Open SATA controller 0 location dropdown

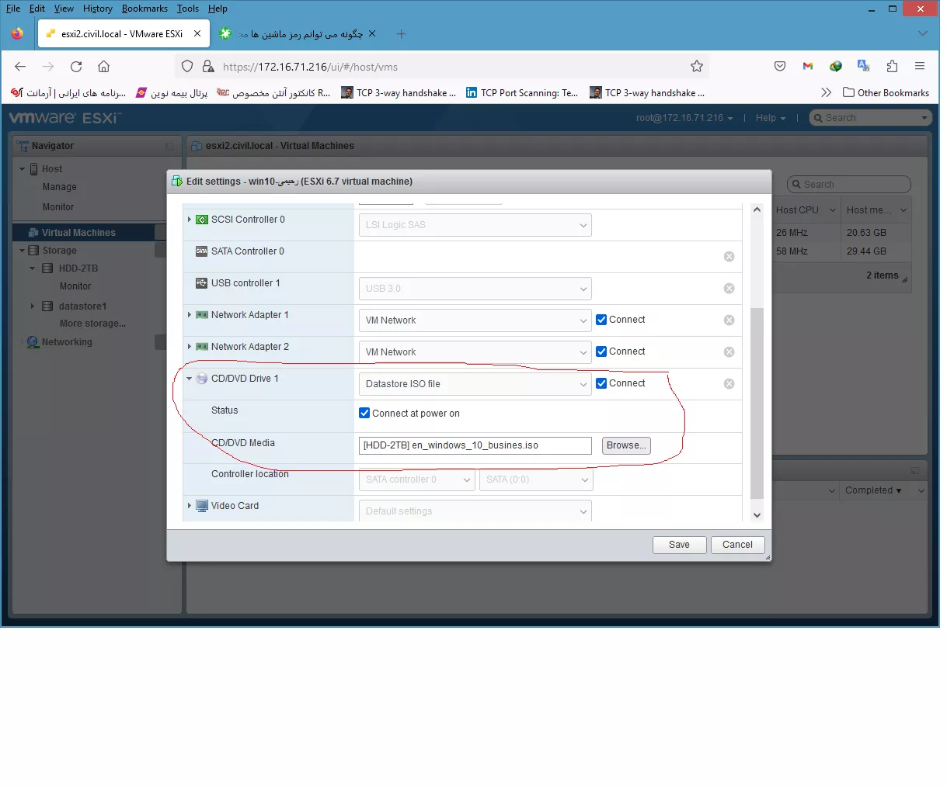click(x=416, y=480)
